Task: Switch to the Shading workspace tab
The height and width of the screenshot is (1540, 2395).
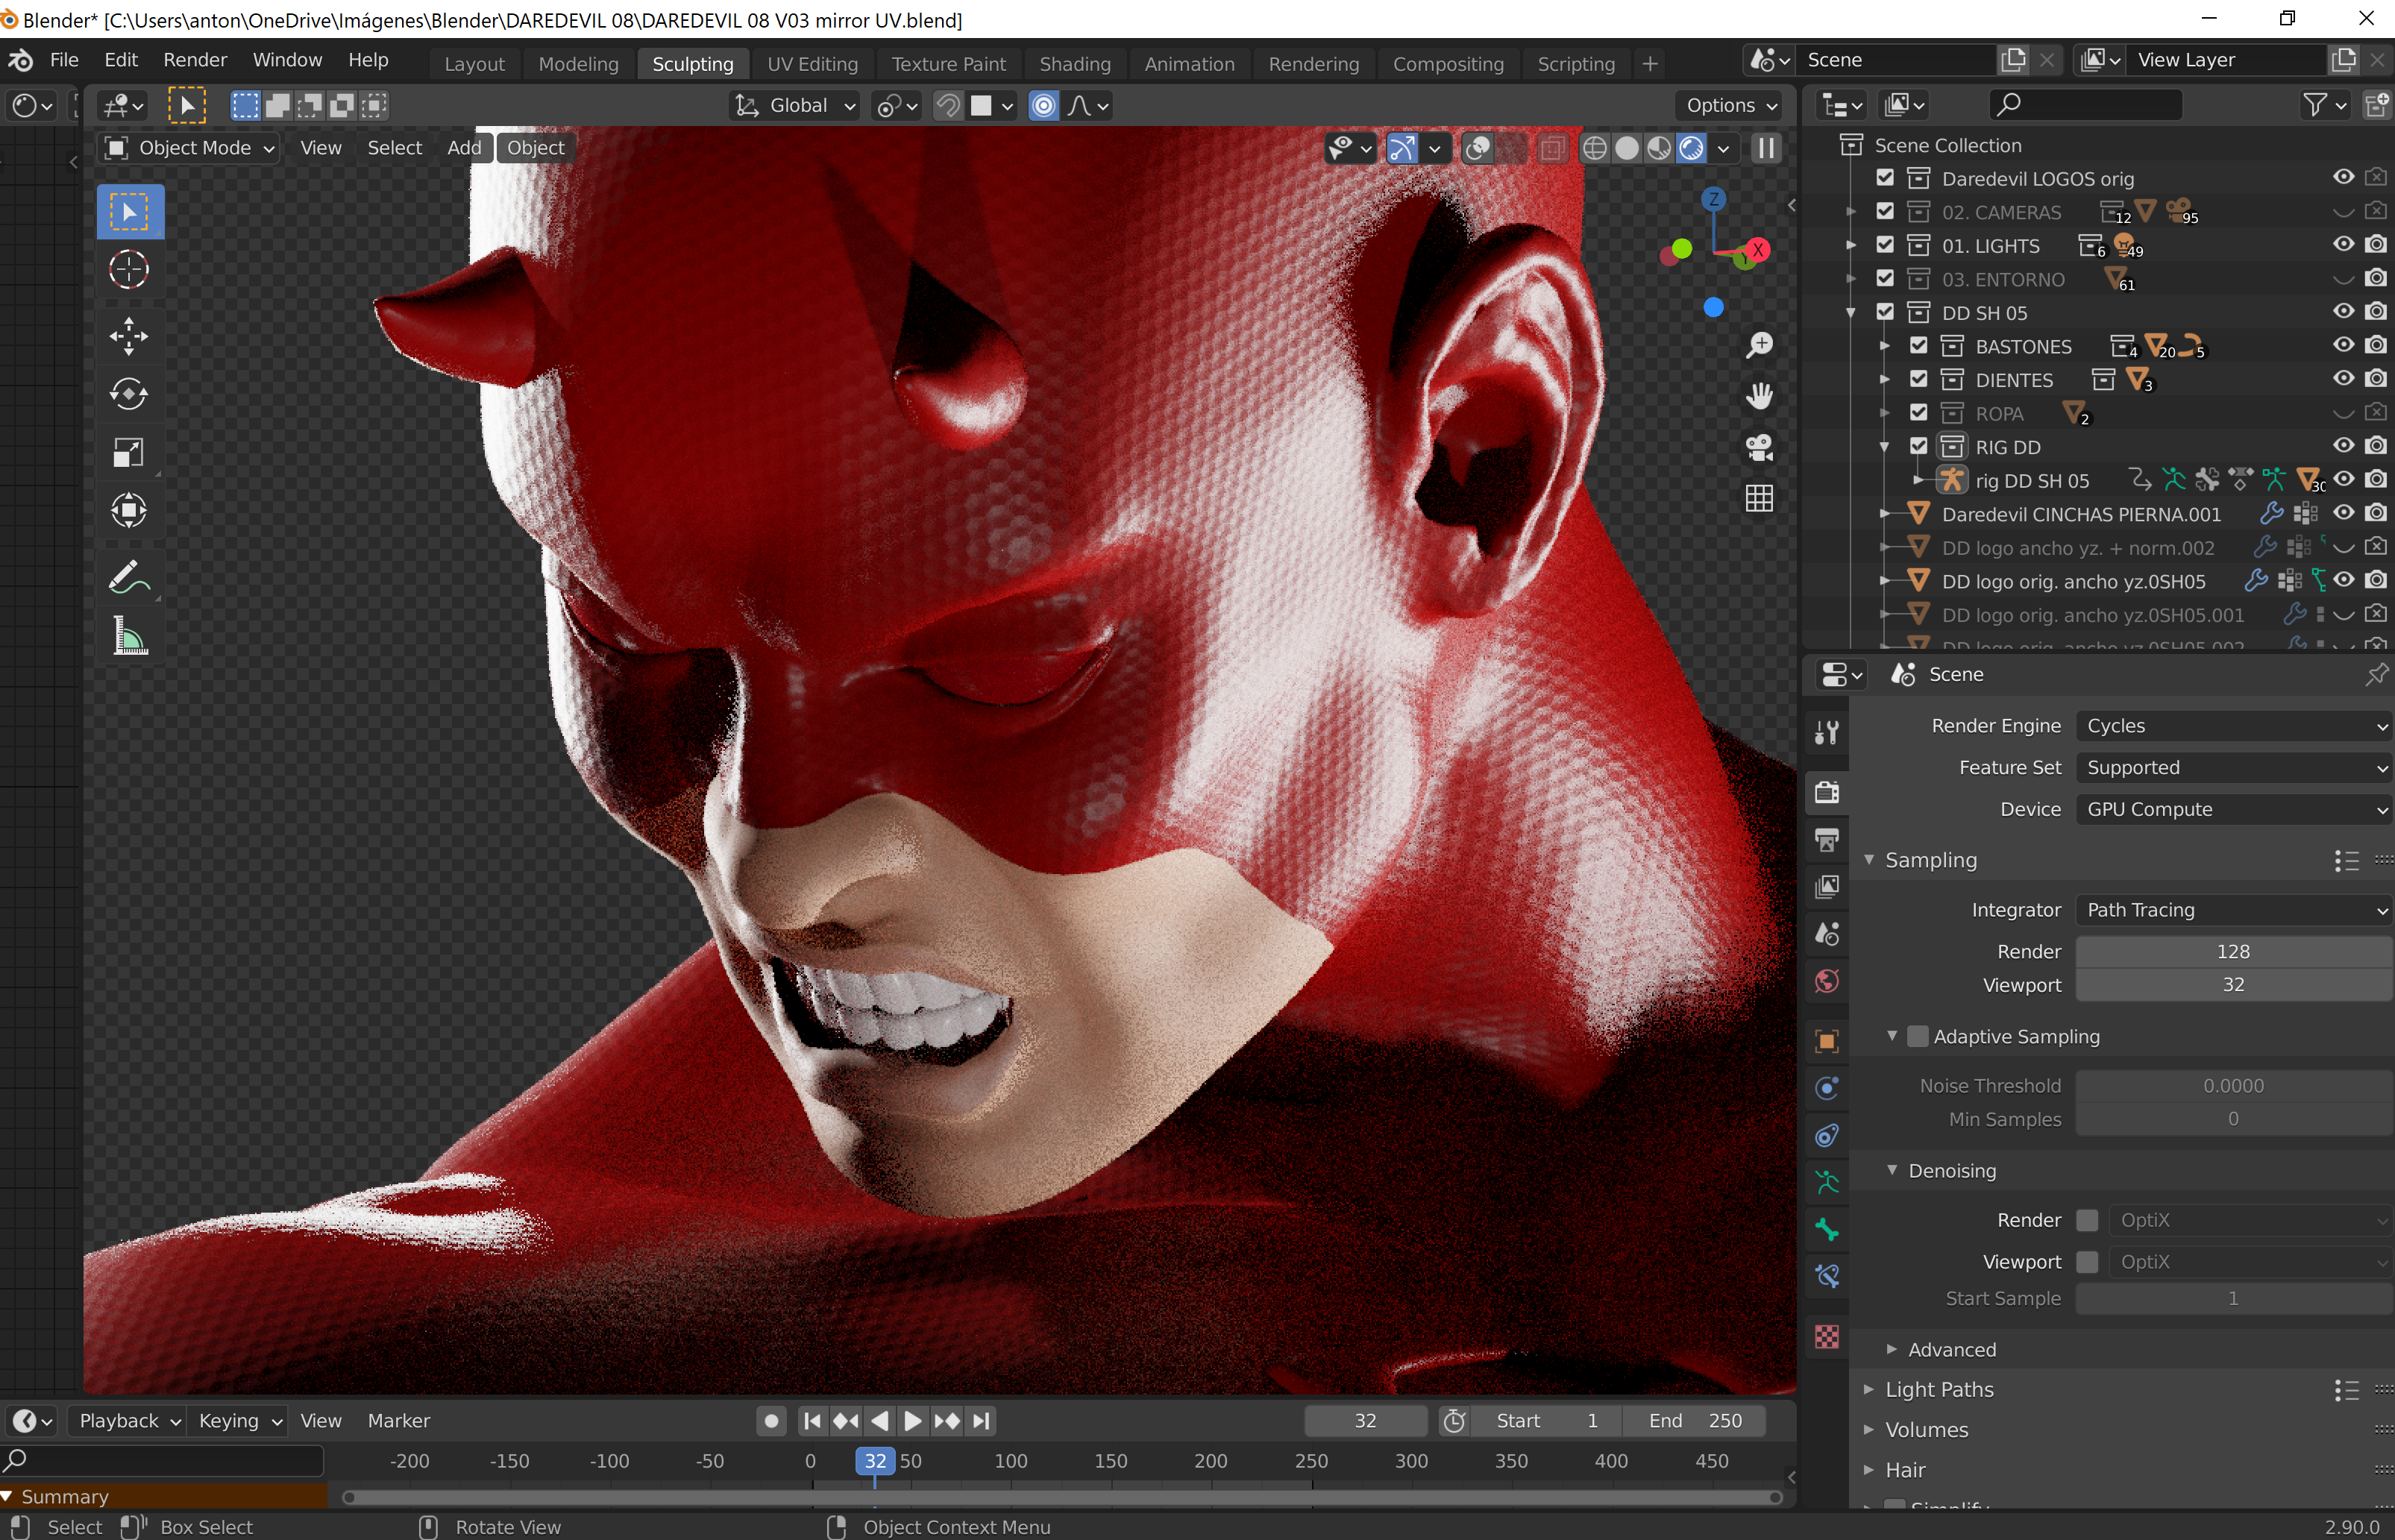Action: pos(1074,64)
